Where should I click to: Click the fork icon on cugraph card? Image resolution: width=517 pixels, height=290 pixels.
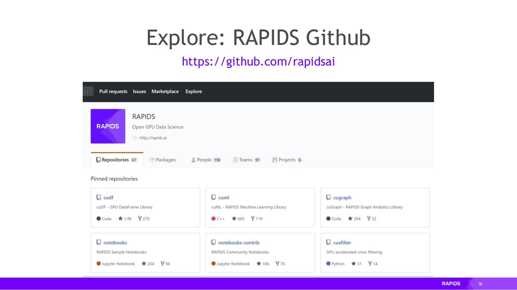click(x=369, y=219)
